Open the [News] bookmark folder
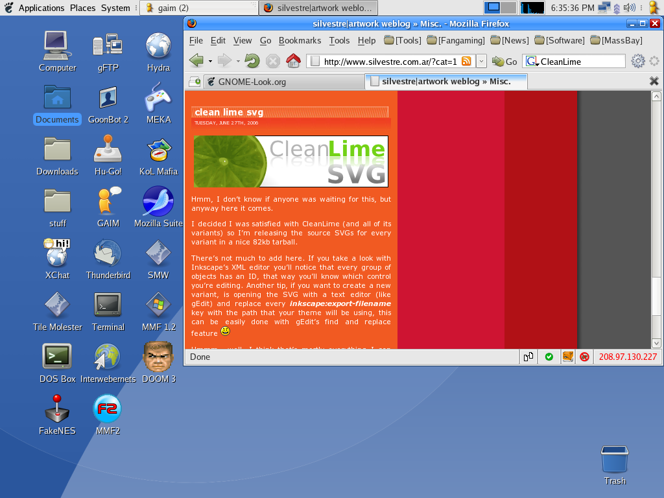664x498 pixels. click(510, 40)
